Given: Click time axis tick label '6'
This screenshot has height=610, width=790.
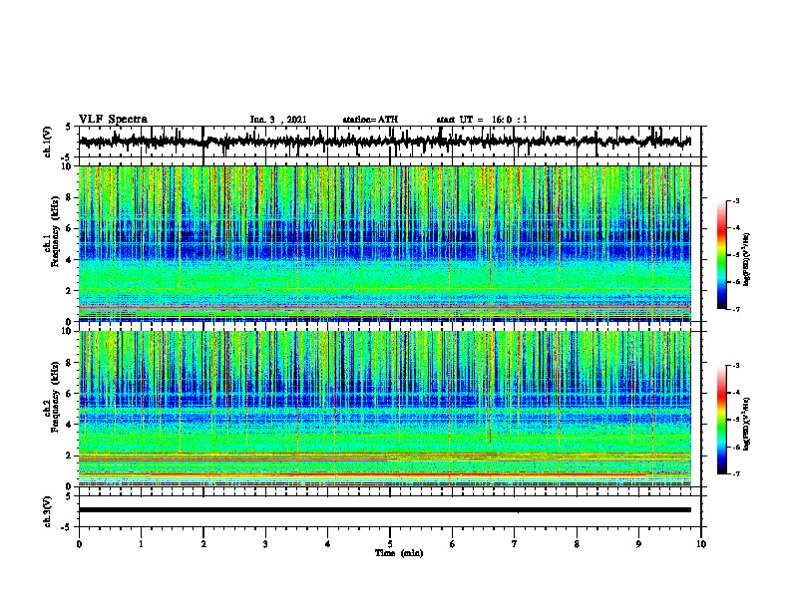Looking at the screenshot, I should [453, 544].
